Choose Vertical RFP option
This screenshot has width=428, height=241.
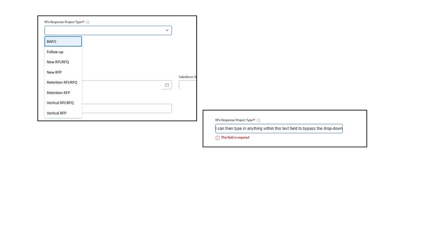coord(63,113)
